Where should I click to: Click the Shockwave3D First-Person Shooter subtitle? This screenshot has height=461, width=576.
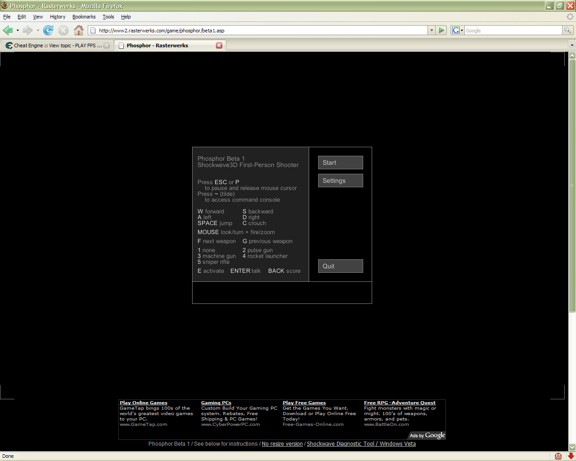[x=248, y=165]
